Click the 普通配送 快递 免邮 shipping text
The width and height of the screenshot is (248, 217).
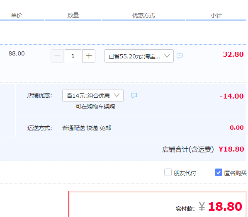click(87, 128)
